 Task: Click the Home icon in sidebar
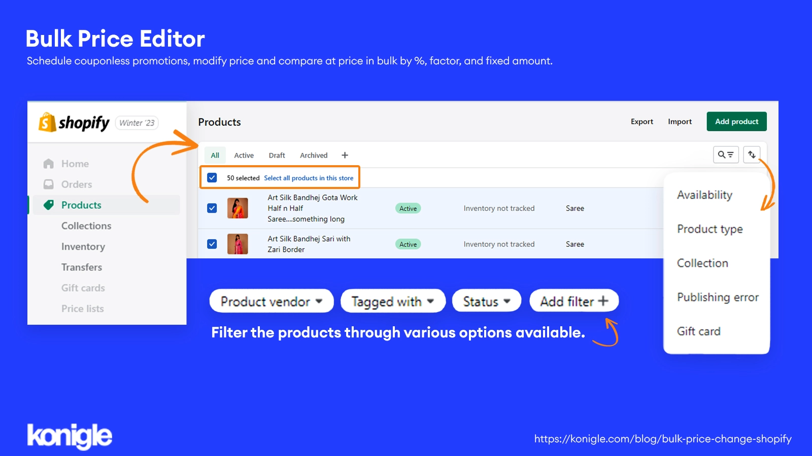tap(49, 164)
